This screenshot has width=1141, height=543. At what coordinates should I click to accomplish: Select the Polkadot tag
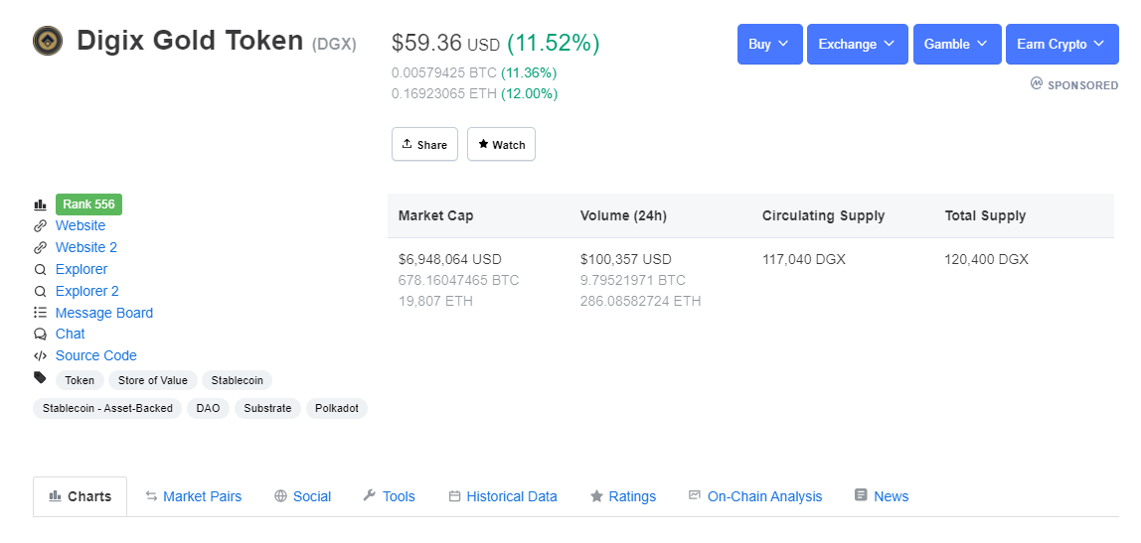click(x=337, y=409)
